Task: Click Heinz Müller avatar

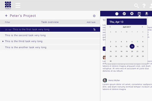Action: (x=105, y=80)
